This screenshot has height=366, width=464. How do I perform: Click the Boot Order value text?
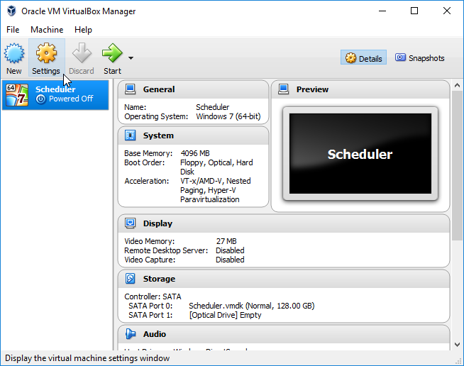pos(216,167)
